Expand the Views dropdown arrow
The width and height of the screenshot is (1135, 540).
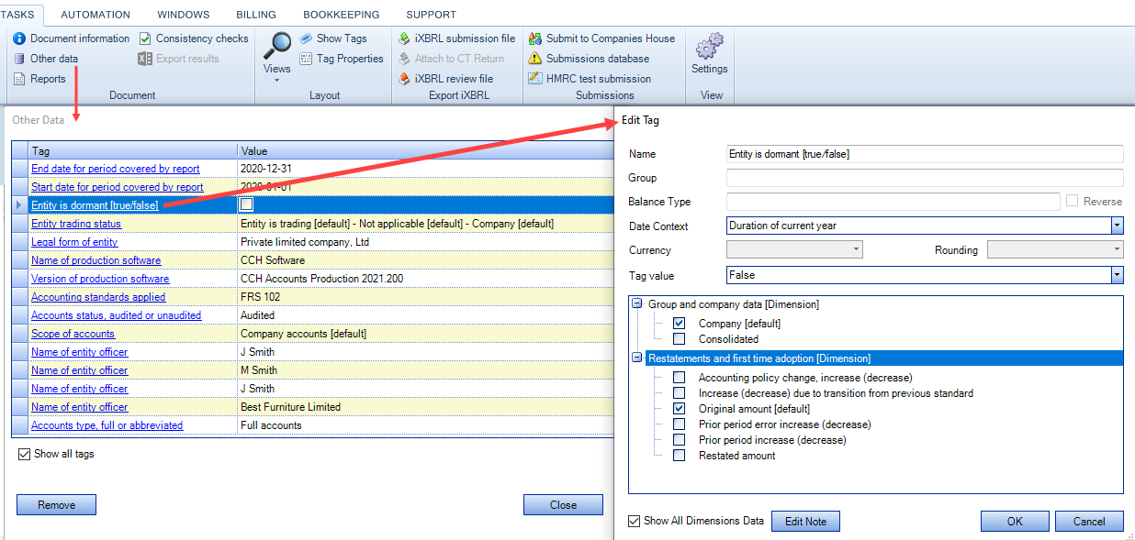tap(276, 81)
